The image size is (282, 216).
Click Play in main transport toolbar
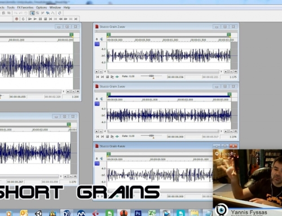tap(35, 19)
